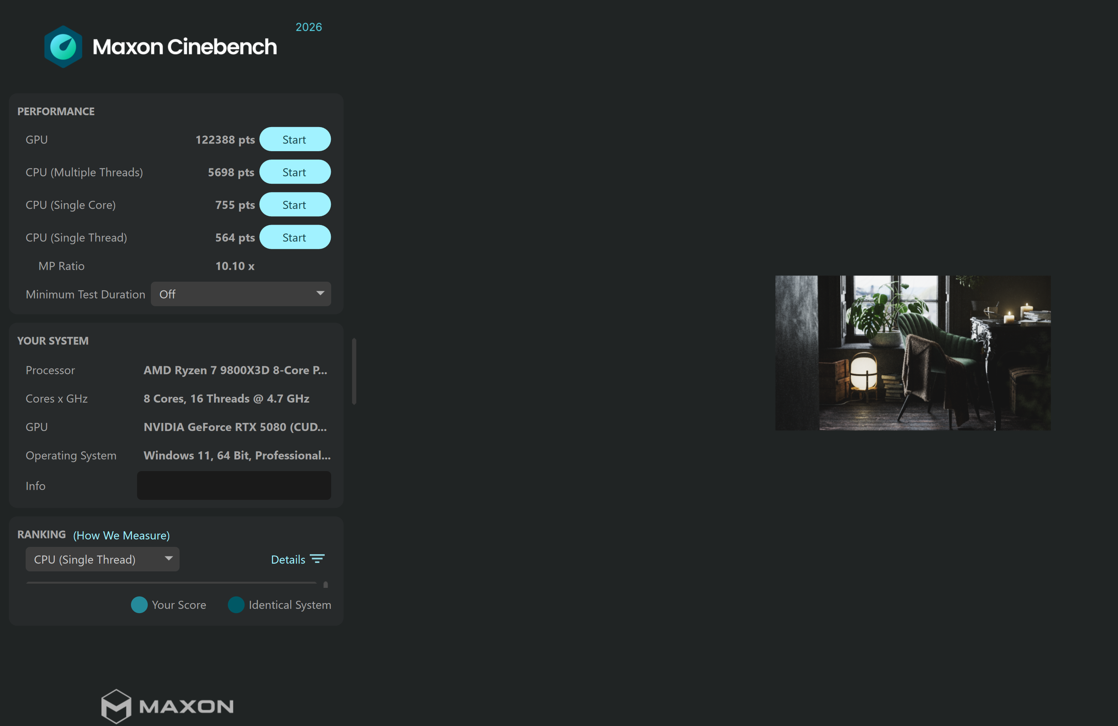Click the Your Score legend label
Viewport: 1118px width, 726px height.
tap(179, 605)
